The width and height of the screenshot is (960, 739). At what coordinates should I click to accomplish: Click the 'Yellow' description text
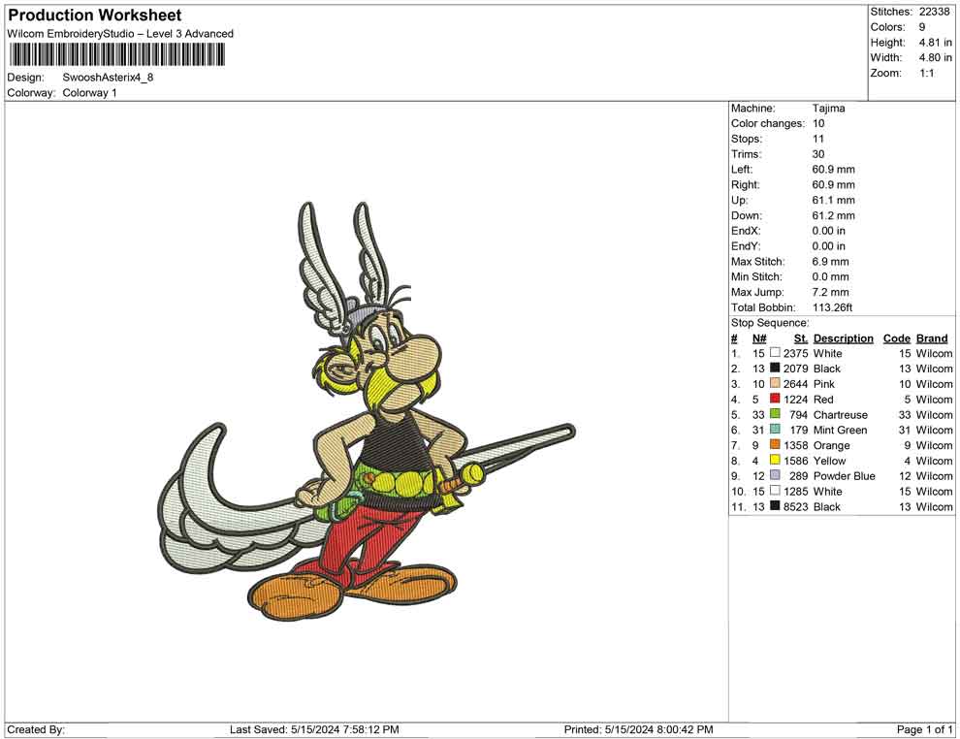click(830, 461)
